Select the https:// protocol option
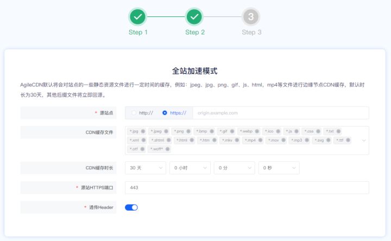 pos(165,113)
